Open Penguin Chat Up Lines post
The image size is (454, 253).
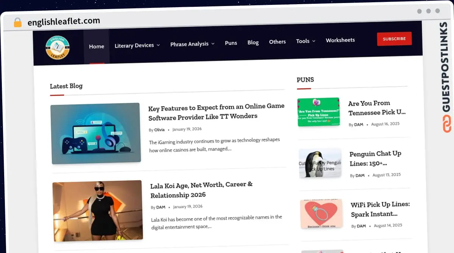tap(375, 159)
